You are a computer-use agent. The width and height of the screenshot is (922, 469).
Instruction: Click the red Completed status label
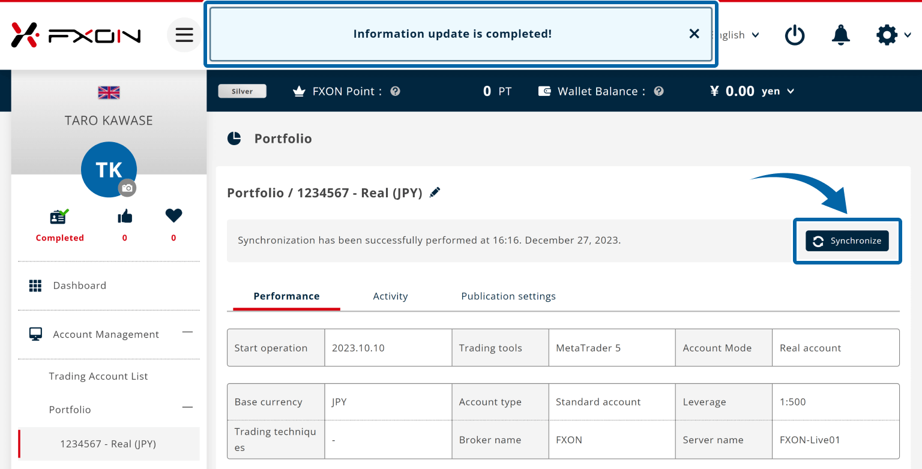point(59,237)
